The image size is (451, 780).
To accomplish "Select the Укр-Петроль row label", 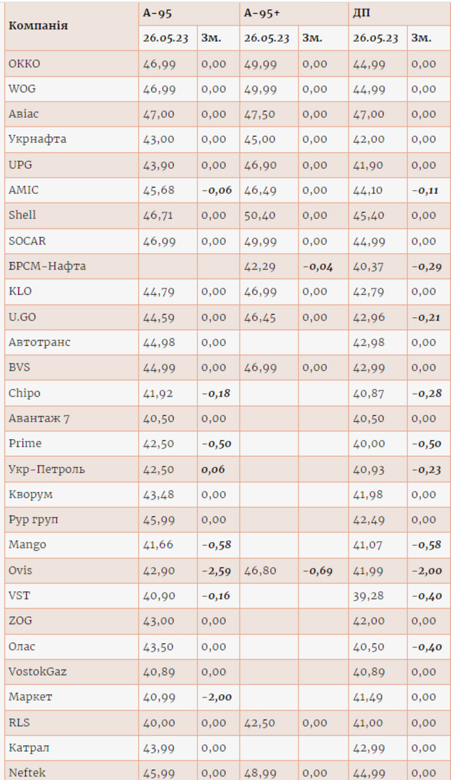I will pos(46,469).
